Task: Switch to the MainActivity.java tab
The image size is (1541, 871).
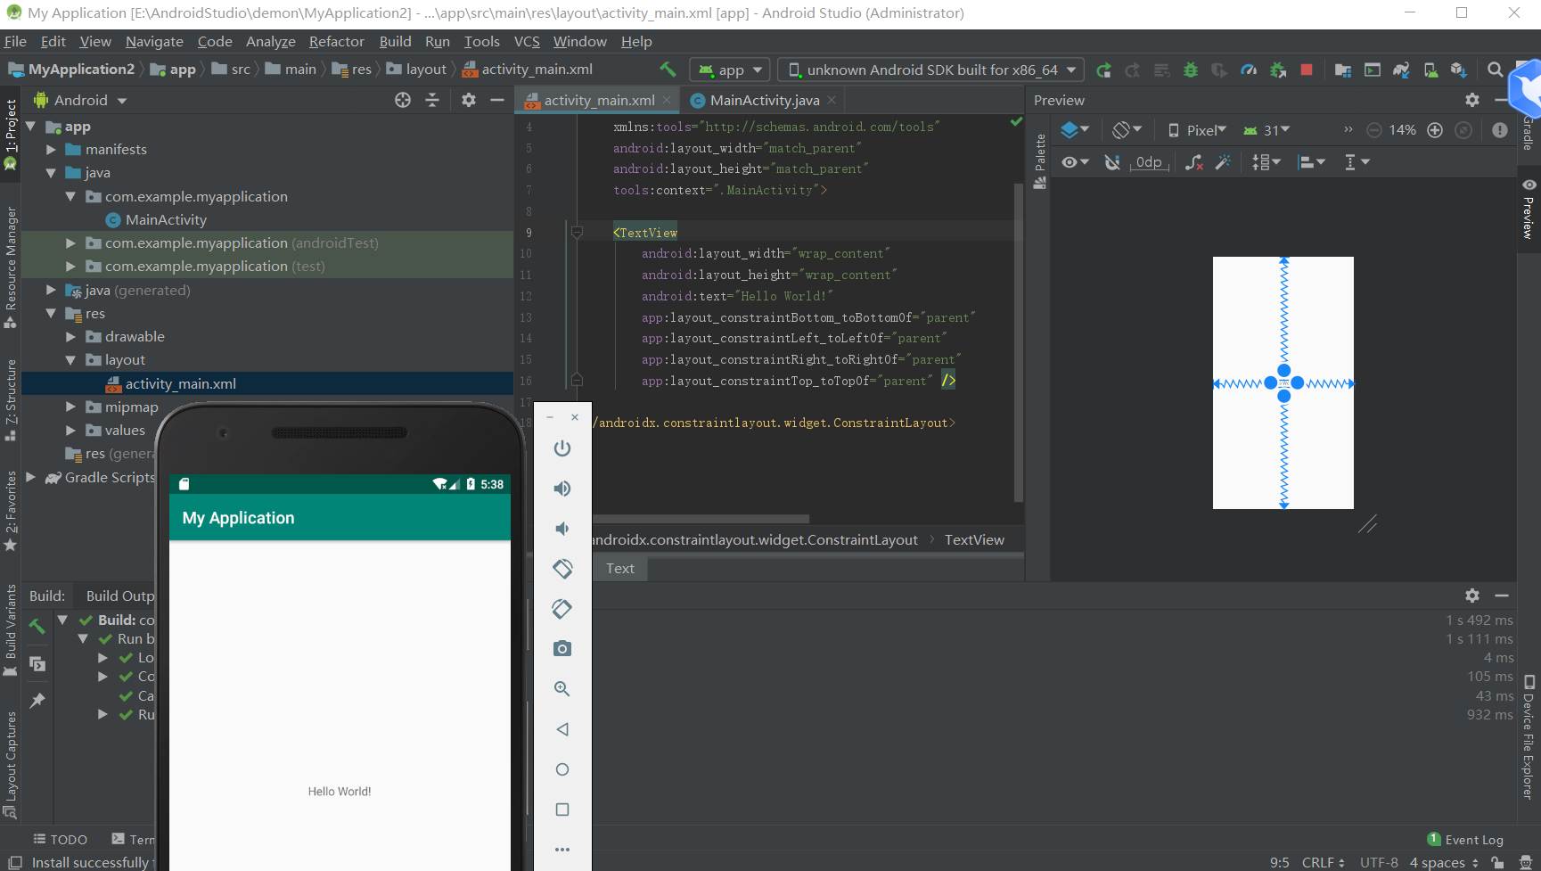Action: pyautogui.click(x=764, y=100)
